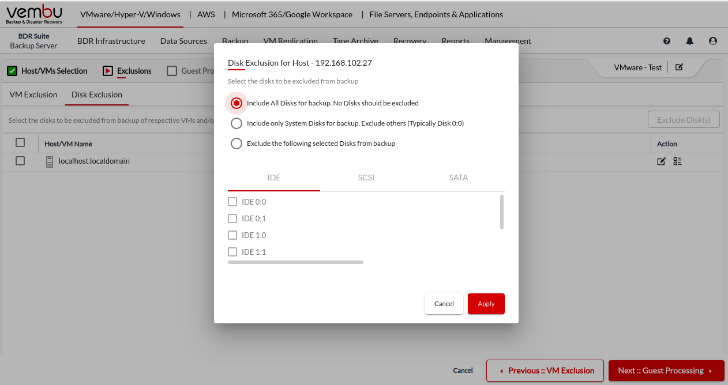The height and width of the screenshot is (385, 728).
Task: Click the disk list horizontal scrollbar
Action: click(x=295, y=262)
